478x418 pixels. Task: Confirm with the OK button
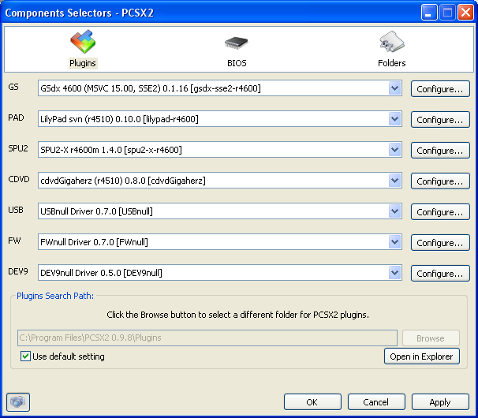pyautogui.click(x=312, y=402)
